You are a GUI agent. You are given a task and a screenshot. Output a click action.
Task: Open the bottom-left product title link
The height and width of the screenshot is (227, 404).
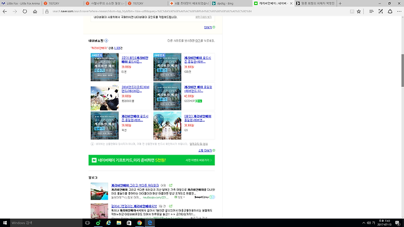135,118
